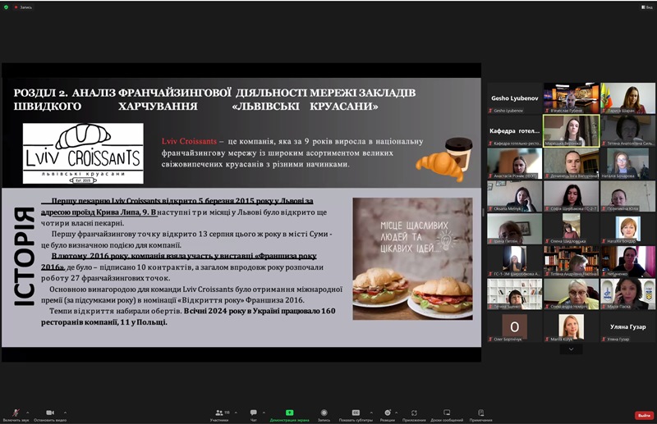This screenshot has width=657, height=424.
Task: Click the Запись record icon in toolbar
Action: pos(324,415)
